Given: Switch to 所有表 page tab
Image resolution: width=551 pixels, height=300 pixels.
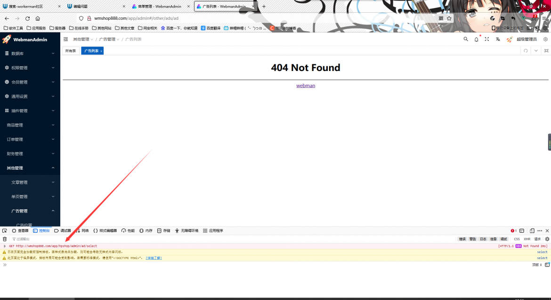Looking at the screenshot, I should (x=71, y=51).
